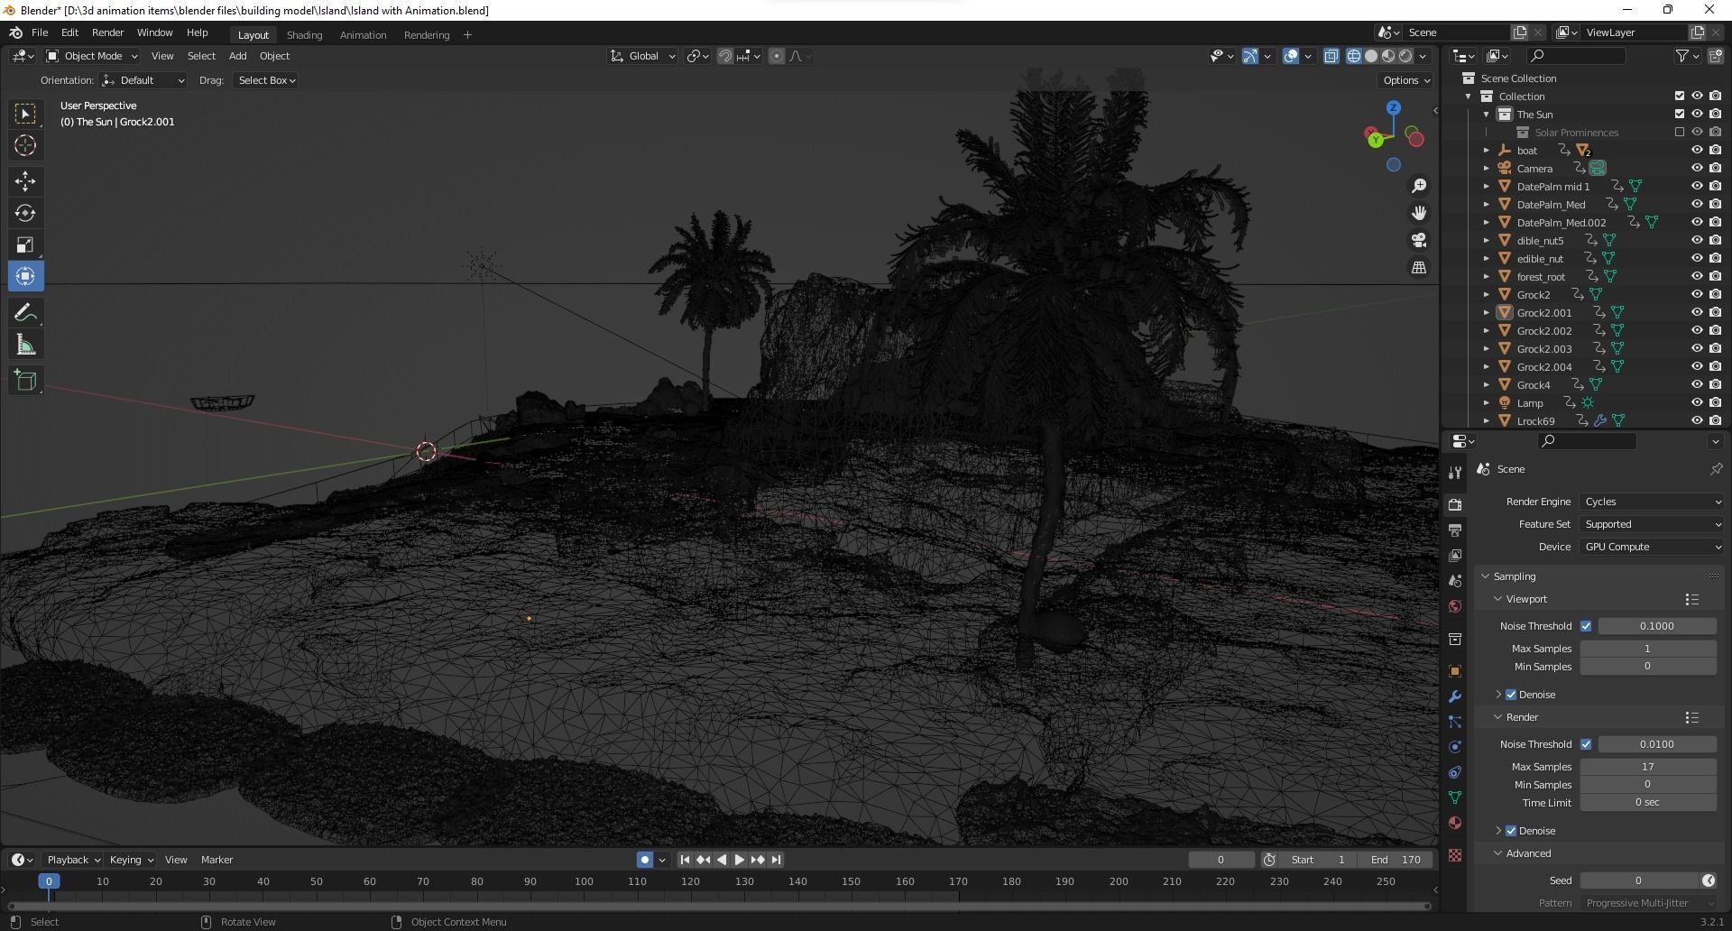Select the Add Cube tool
The height and width of the screenshot is (931, 1732).
coord(25,381)
